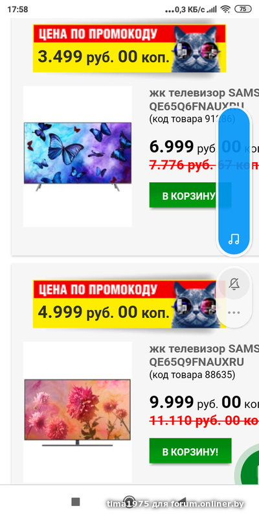Tap the Android back triangle button
The image size is (259, 519).
click(182, 501)
